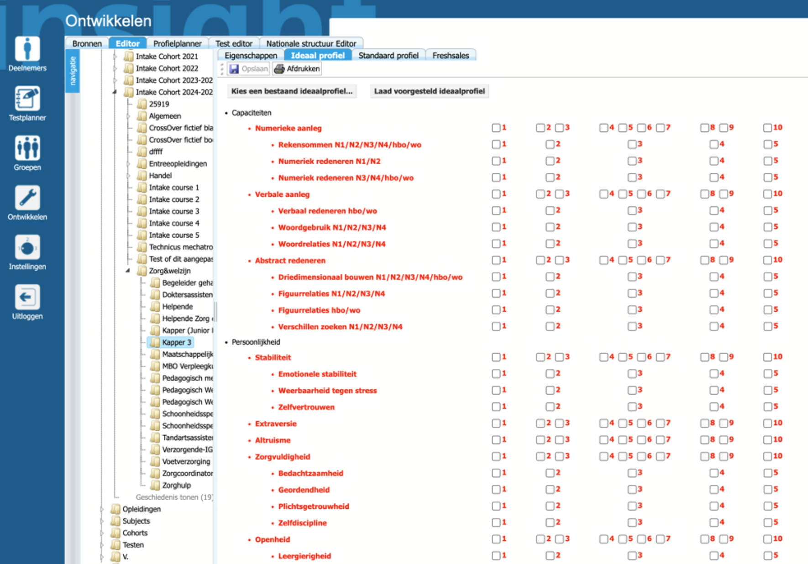This screenshot has height=564, width=808.
Task: Click Laad voorgesteld ideaalprofiel button
Action: point(429,91)
